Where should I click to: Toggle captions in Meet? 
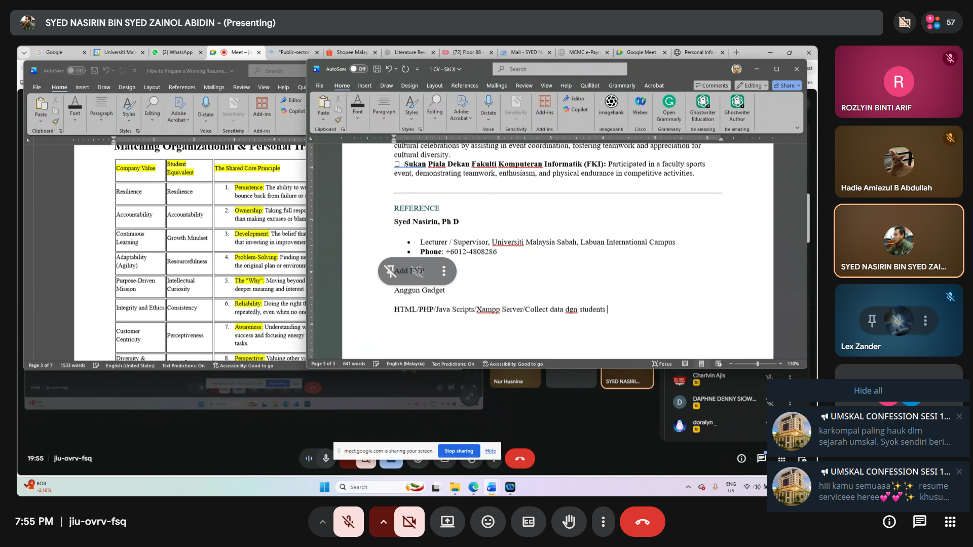click(529, 522)
